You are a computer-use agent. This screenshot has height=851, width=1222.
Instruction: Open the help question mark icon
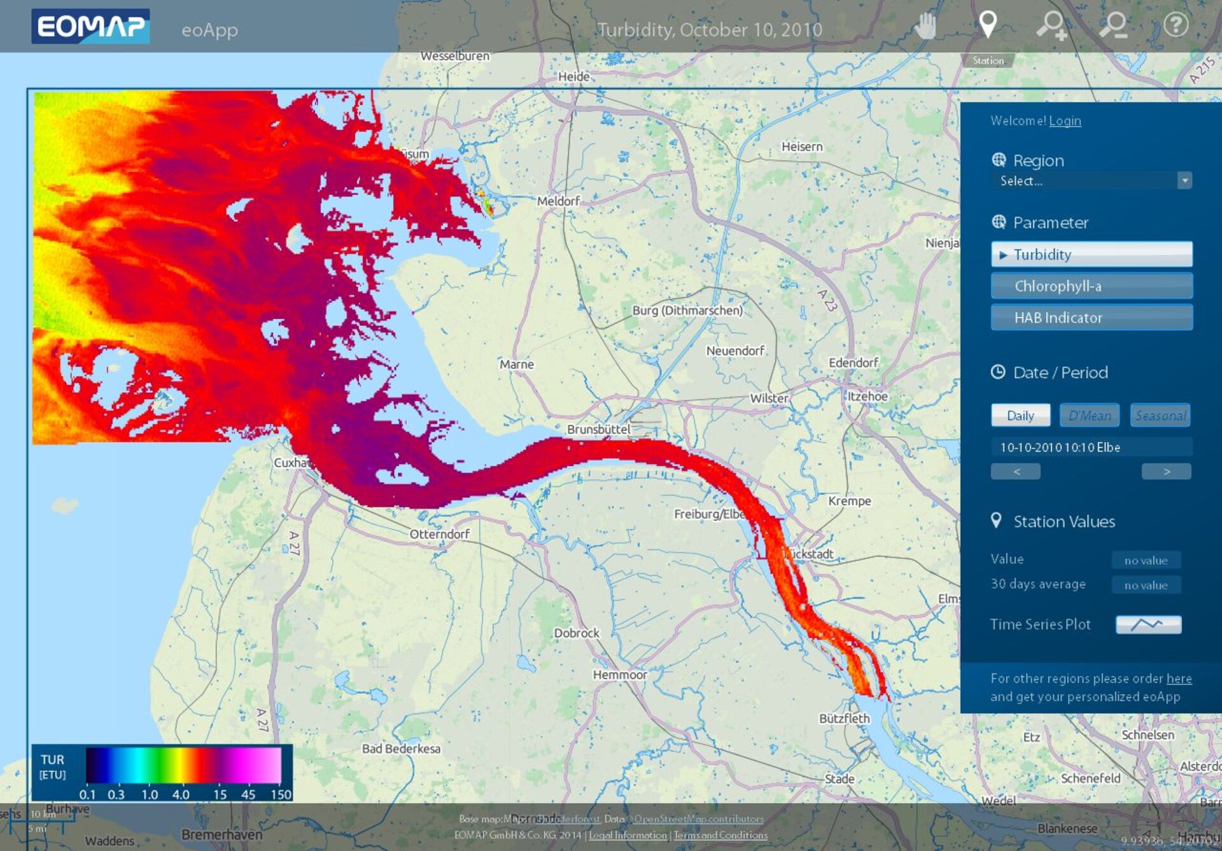[1176, 25]
